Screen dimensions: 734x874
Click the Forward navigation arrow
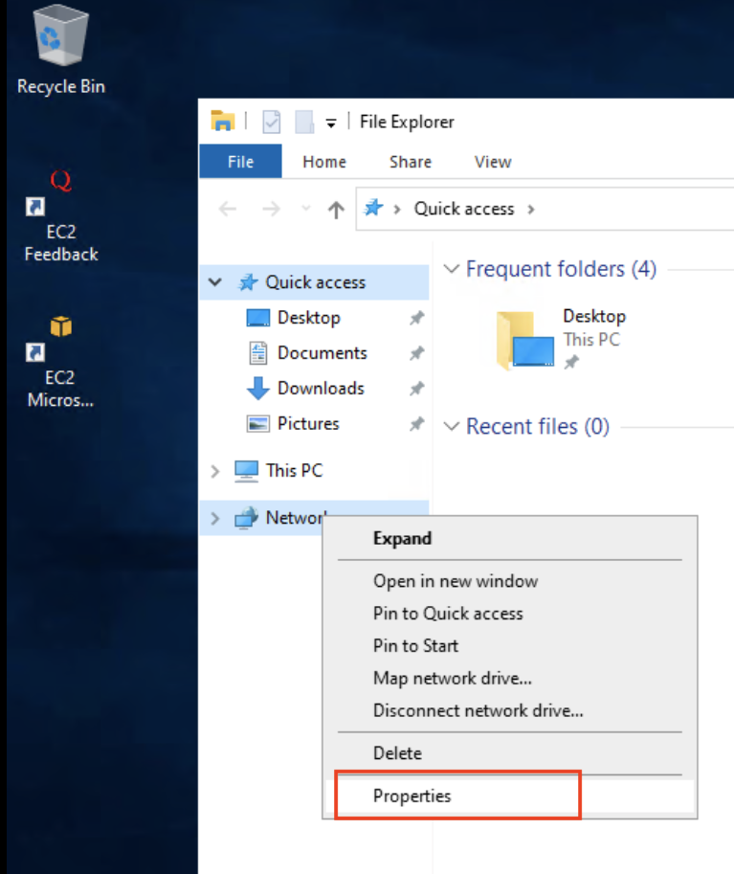(272, 210)
